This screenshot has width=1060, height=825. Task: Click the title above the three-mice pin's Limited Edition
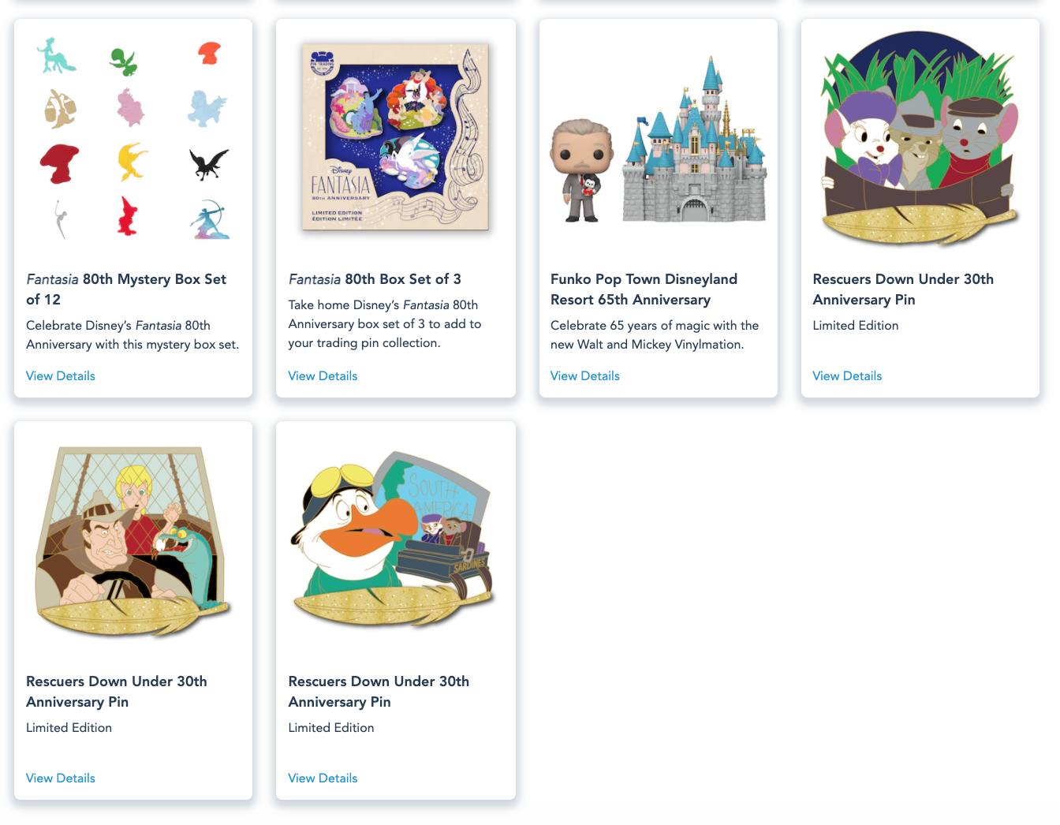click(903, 289)
